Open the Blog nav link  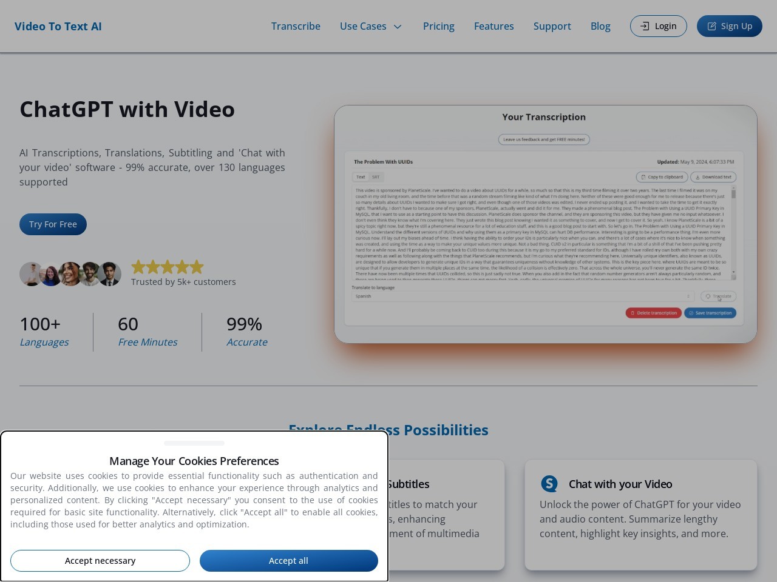600,26
